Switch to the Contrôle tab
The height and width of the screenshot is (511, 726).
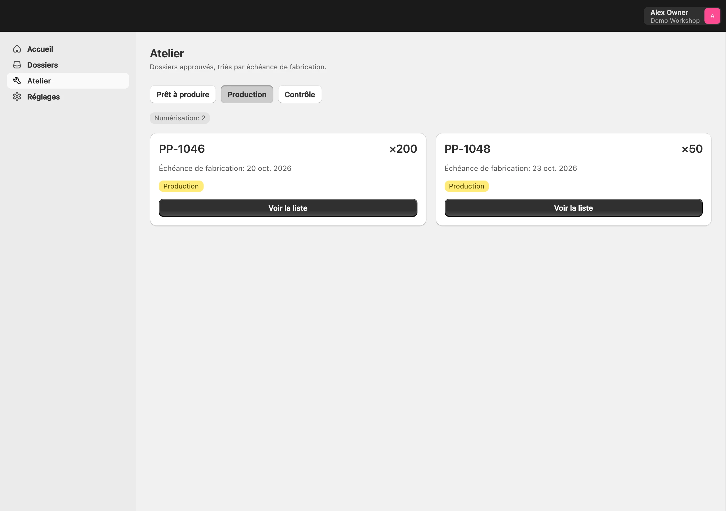tap(300, 94)
